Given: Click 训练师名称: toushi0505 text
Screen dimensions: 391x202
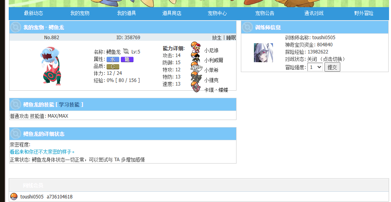Looking at the screenshot, I should pyautogui.click(x=310, y=38).
